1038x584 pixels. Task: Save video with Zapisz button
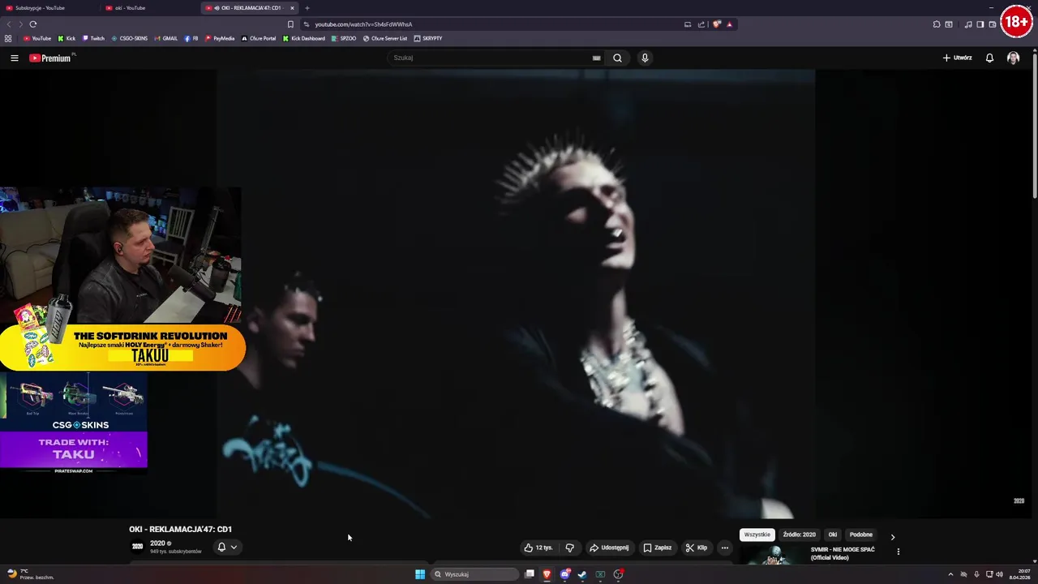tap(658, 547)
